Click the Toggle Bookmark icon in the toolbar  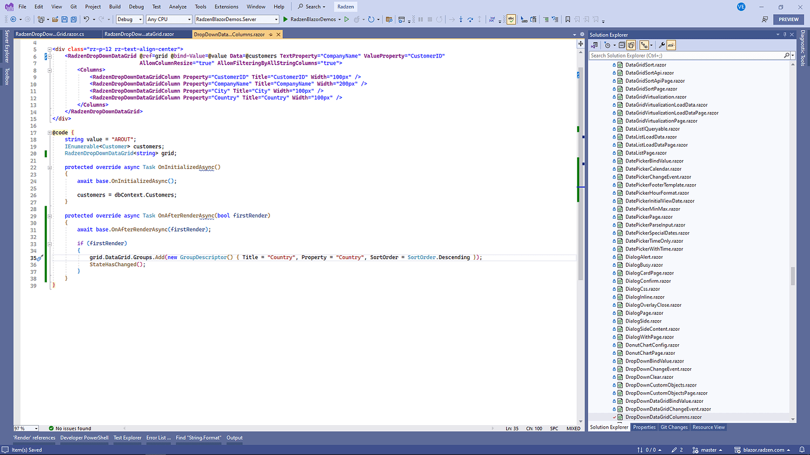click(x=568, y=19)
